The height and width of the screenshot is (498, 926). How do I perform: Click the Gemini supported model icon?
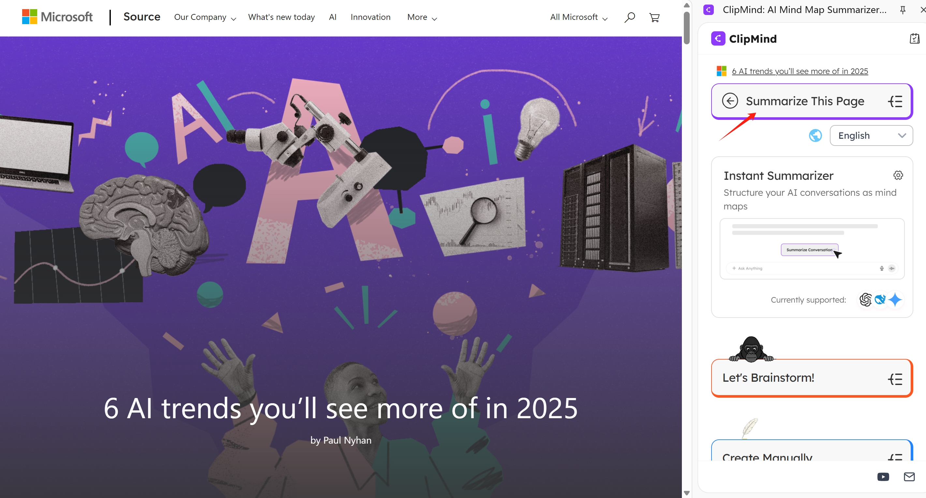[x=895, y=299]
